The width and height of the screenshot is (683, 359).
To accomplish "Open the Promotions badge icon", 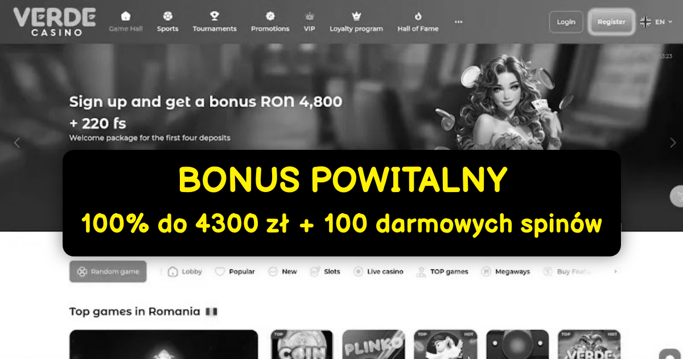I will pos(270,16).
